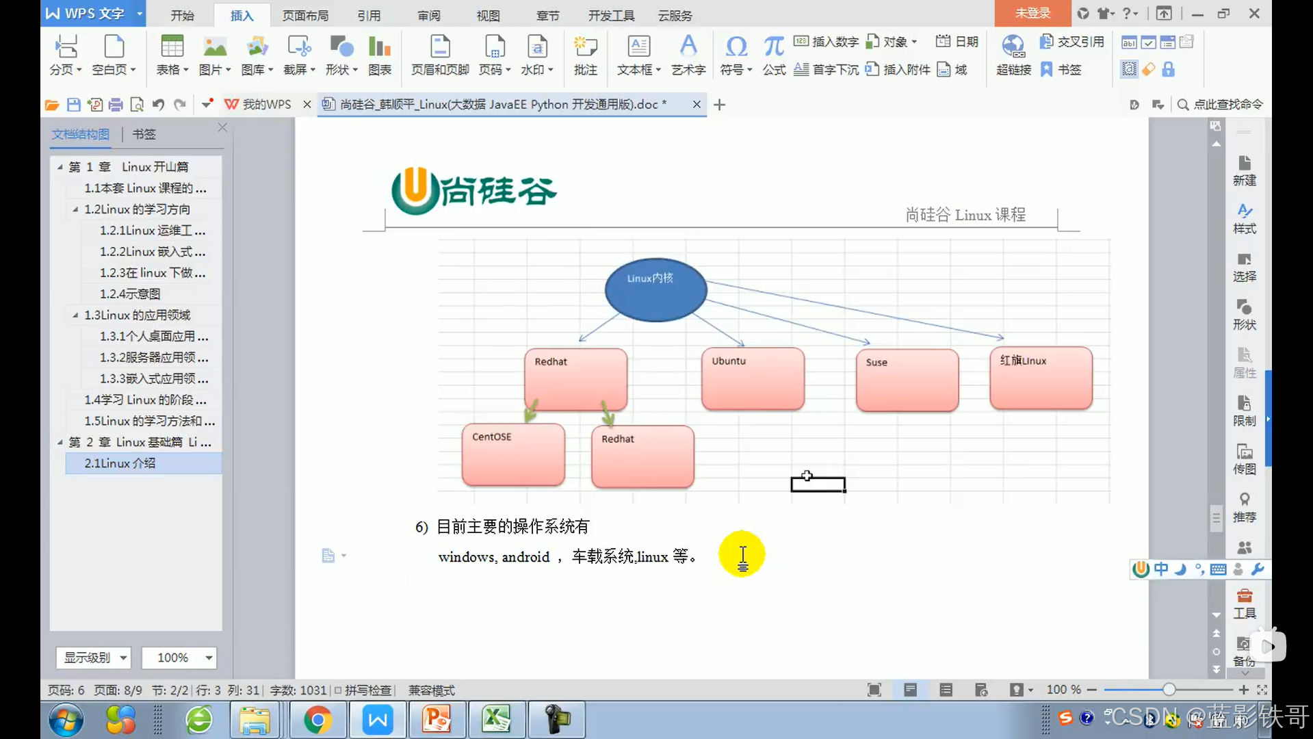Open the 水印 watermark dropdown
The height and width of the screenshot is (739, 1313).
click(x=550, y=70)
